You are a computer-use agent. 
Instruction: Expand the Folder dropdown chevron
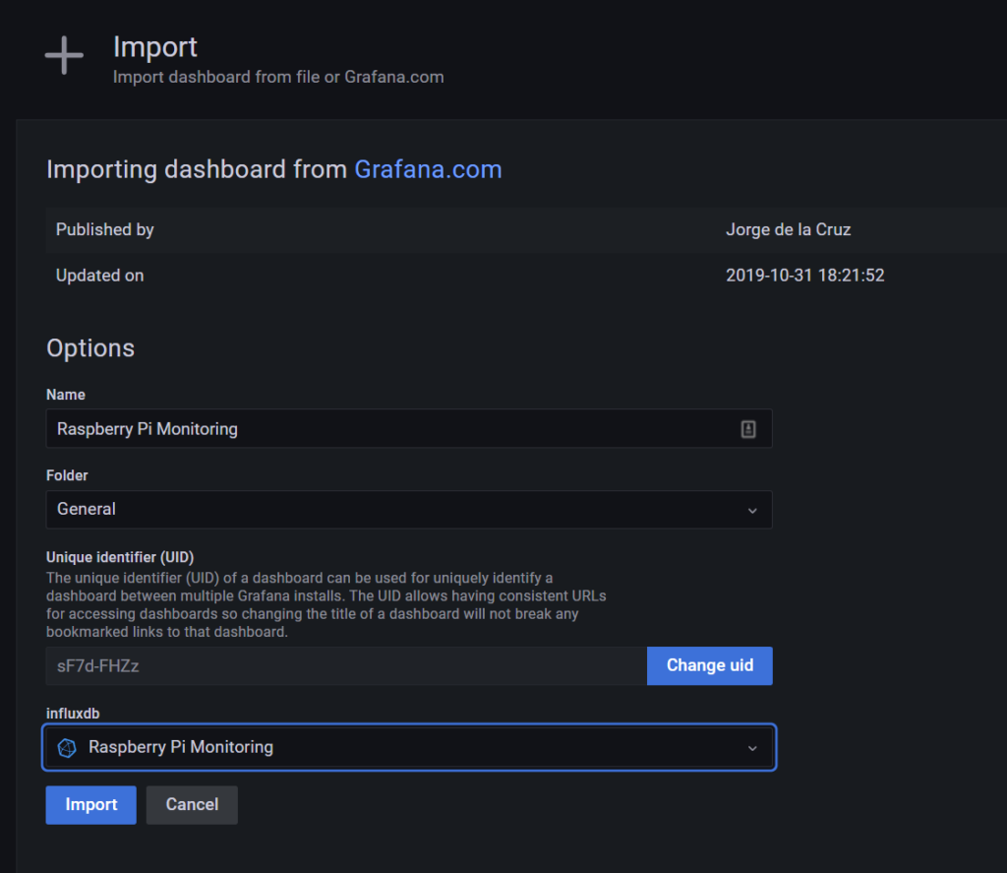click(x=752, y=511)
